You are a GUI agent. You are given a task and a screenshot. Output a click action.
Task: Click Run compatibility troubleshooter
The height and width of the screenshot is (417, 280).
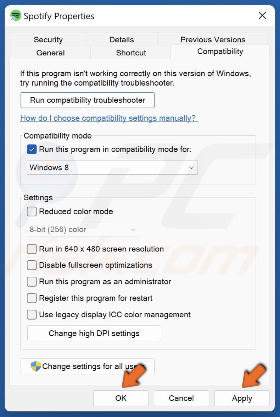pyautogui.click(x=87, y=100)
